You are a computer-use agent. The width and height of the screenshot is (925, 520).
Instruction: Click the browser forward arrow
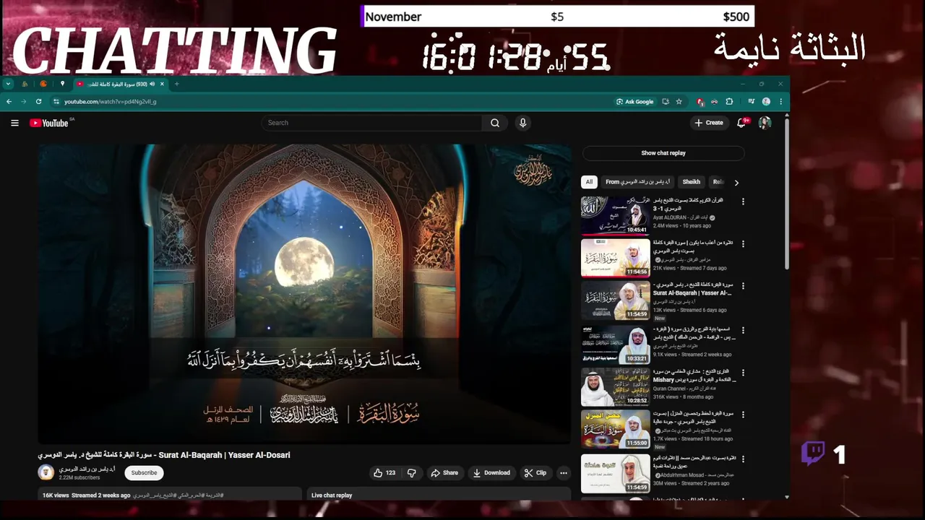click(23, 102)
